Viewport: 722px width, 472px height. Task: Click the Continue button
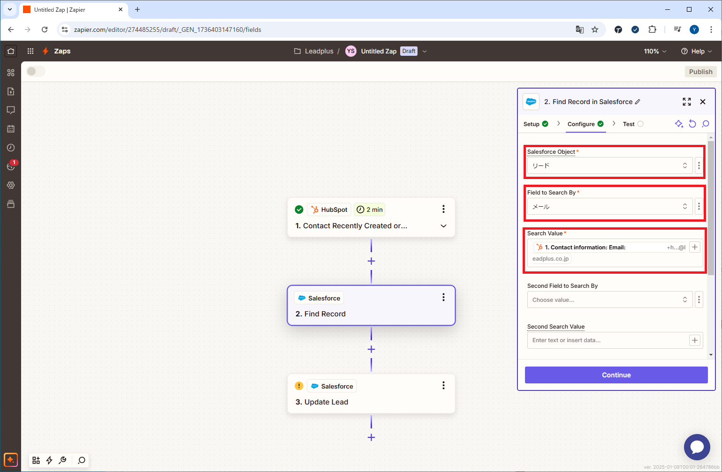click(x=616, y=375)
